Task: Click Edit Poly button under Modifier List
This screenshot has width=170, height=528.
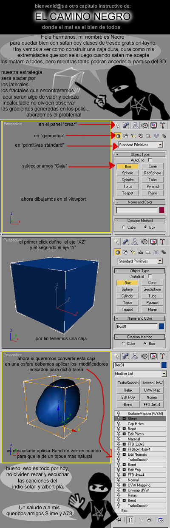Action: [x=127, y=397]
